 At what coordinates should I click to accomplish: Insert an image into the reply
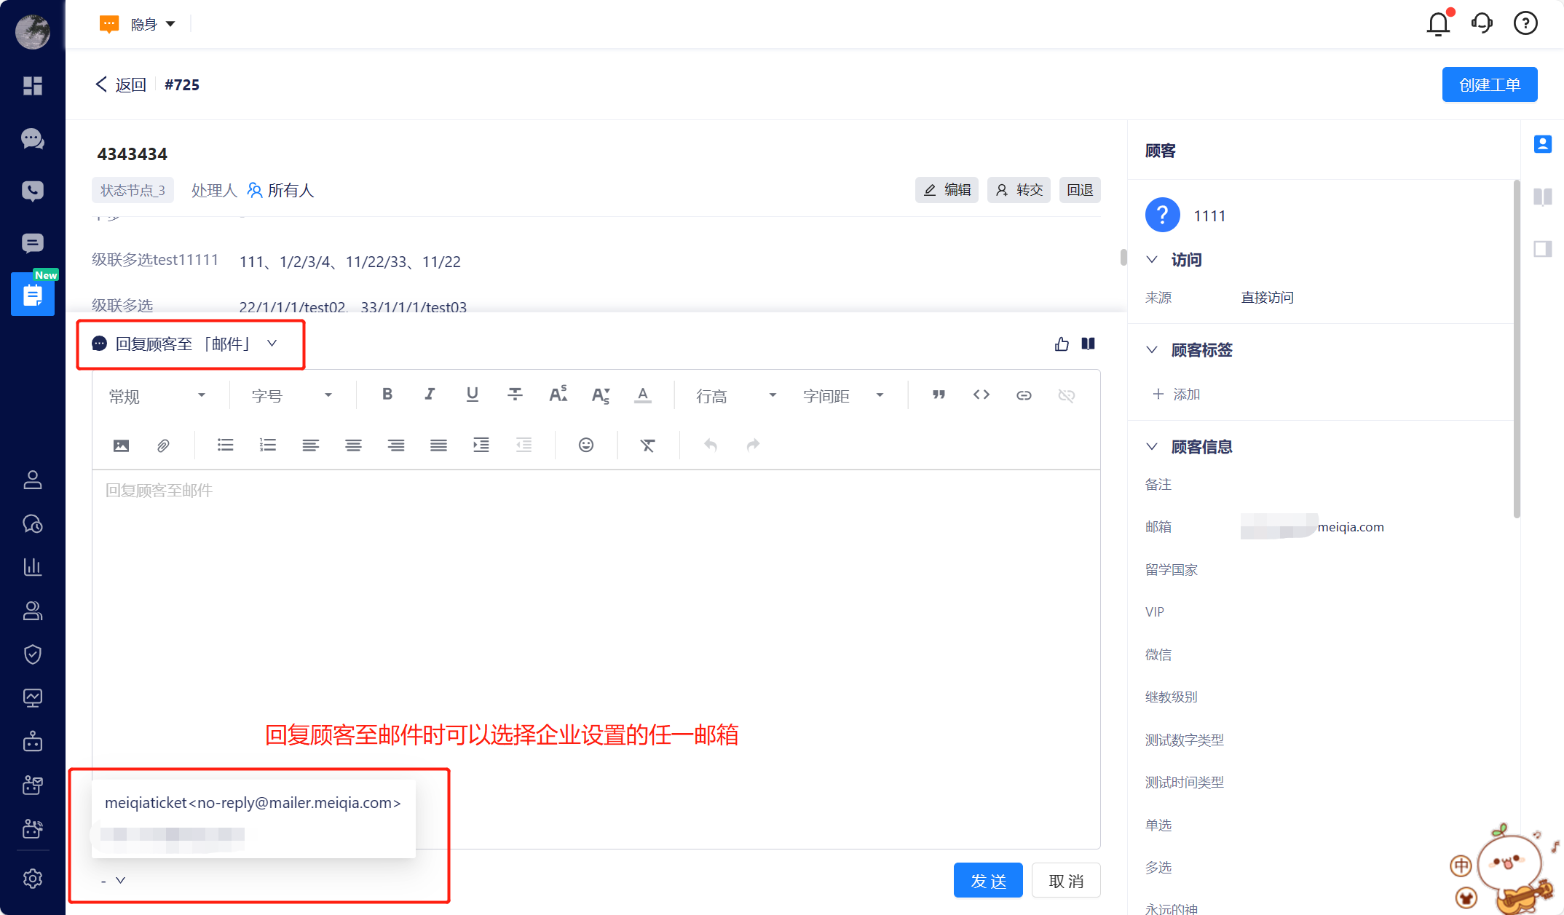122,445
